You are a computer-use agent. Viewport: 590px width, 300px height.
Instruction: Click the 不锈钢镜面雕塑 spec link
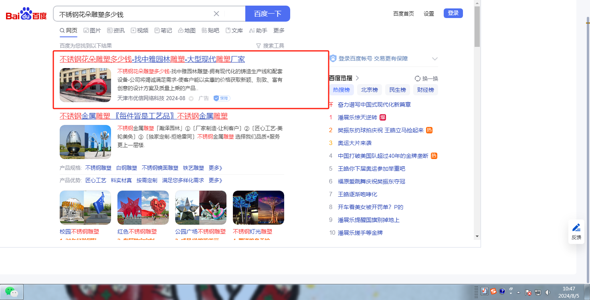tap(160, 168)
